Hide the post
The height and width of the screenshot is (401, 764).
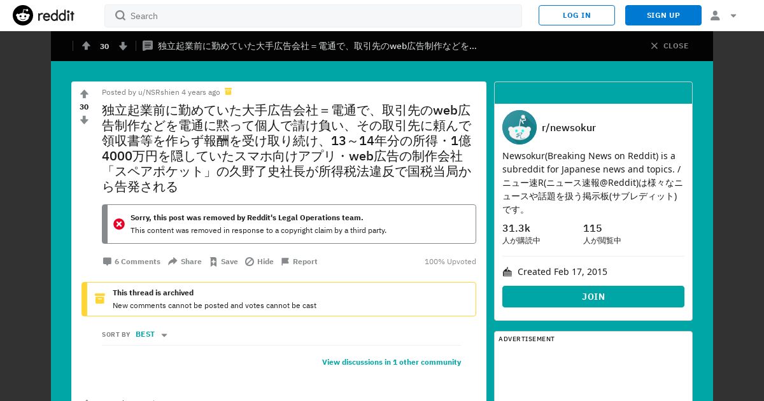(x=259, y=262)
